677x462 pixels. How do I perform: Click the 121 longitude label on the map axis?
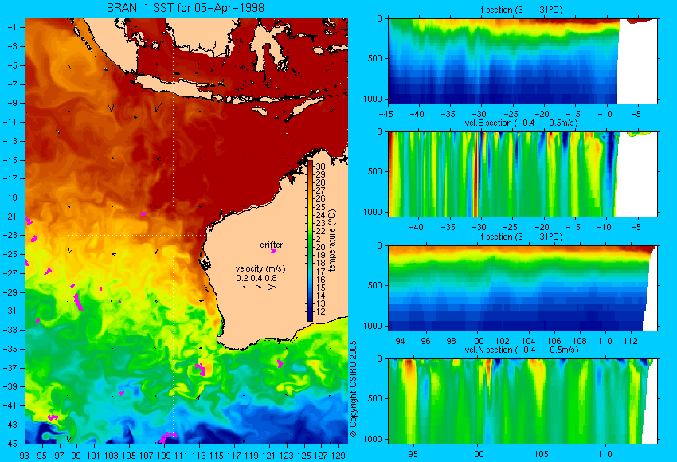(x=269, y=456)
